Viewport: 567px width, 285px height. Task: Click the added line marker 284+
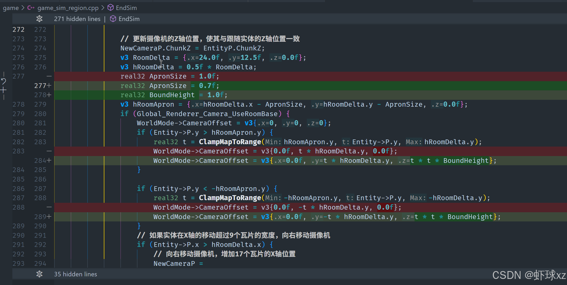point(43,160)
